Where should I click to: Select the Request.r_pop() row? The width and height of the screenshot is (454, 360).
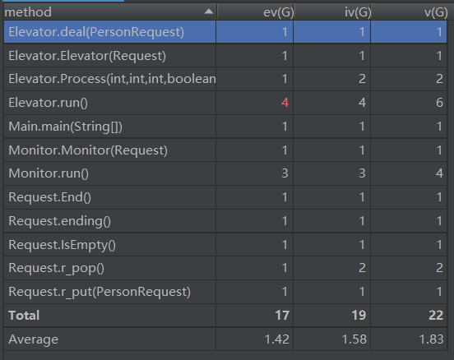click(x=225, y=268)
